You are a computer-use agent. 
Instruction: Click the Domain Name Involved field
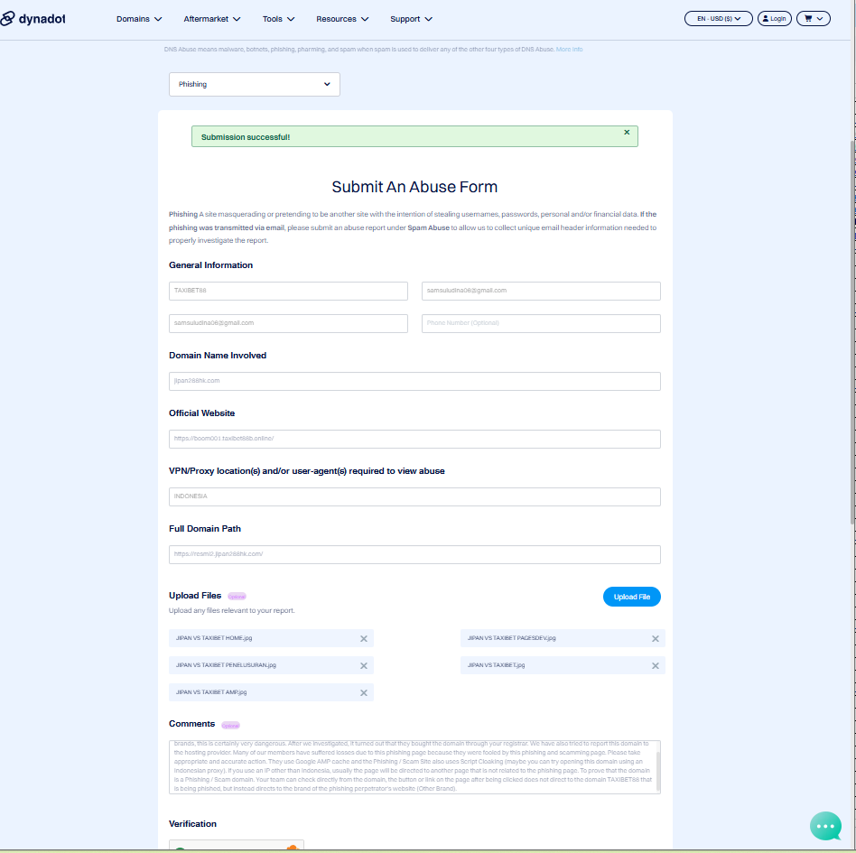(414, 381)
